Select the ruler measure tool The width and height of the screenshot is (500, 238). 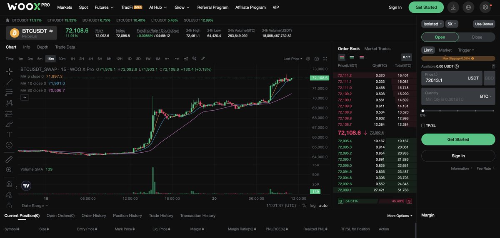pos(9,159)
